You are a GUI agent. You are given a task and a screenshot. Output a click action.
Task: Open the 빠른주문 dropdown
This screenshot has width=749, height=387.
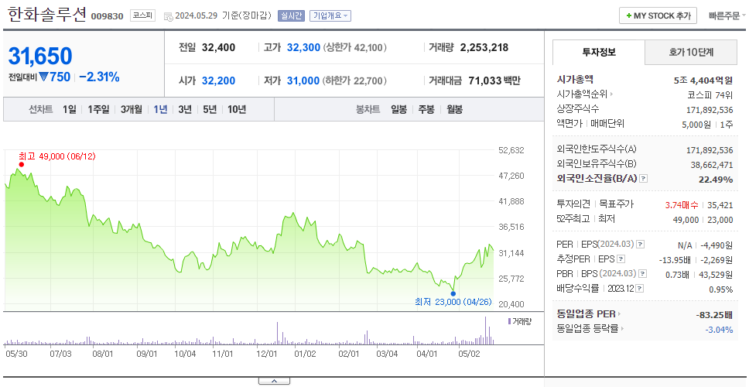[727, 15]
